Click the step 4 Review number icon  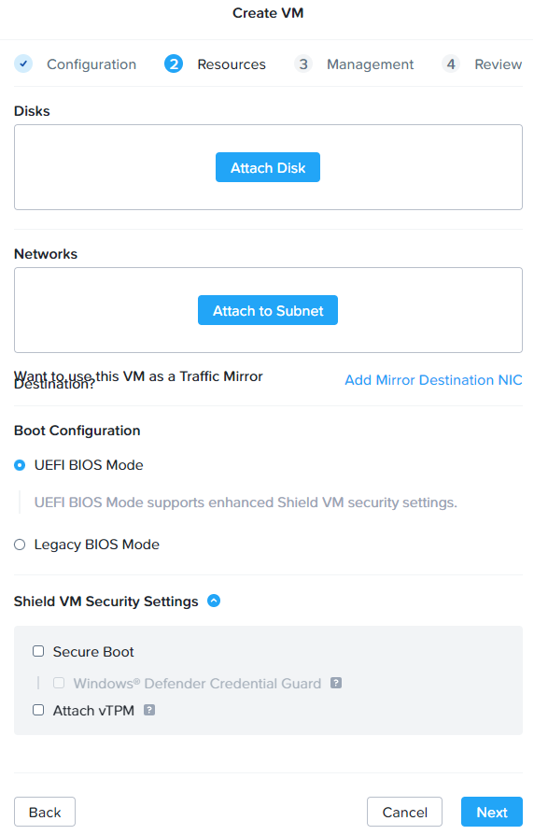451,64
